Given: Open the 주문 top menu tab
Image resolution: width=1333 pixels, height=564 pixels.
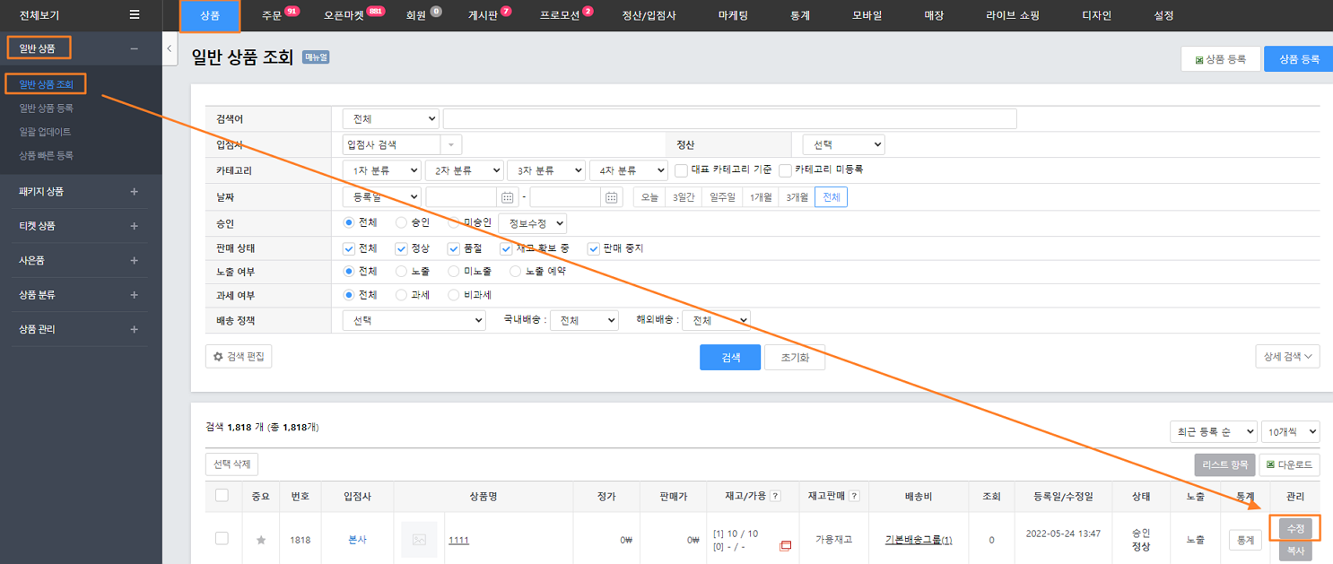Looking at the screenshot, I should [x=272, y=15].
